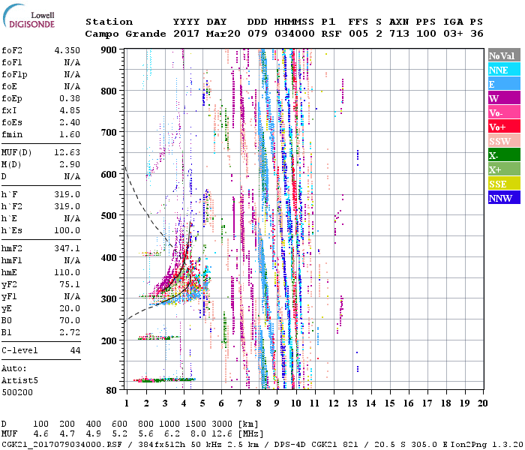Screen dimensions: 525x450
Task: Click the Mar20 date in header
Action: tap(223, 34)
